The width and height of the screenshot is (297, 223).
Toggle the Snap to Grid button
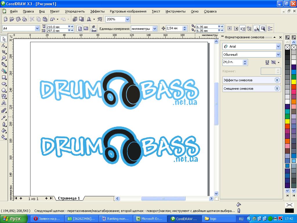[x=229, y=28]
